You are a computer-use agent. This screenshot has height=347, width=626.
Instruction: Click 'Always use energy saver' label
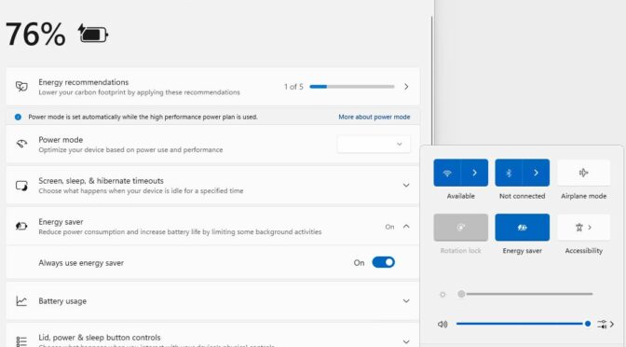pyautogui.click(x=81, y=263)
